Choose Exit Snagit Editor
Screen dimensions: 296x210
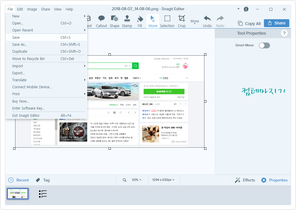click(x=46, y=115)
